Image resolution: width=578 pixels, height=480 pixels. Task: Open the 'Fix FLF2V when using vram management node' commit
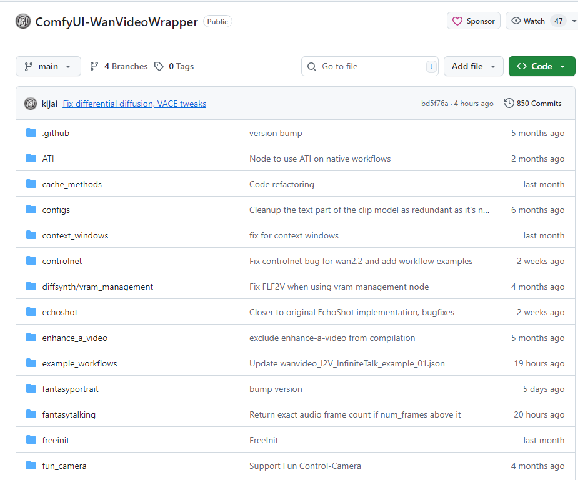[x=339, y=287]
